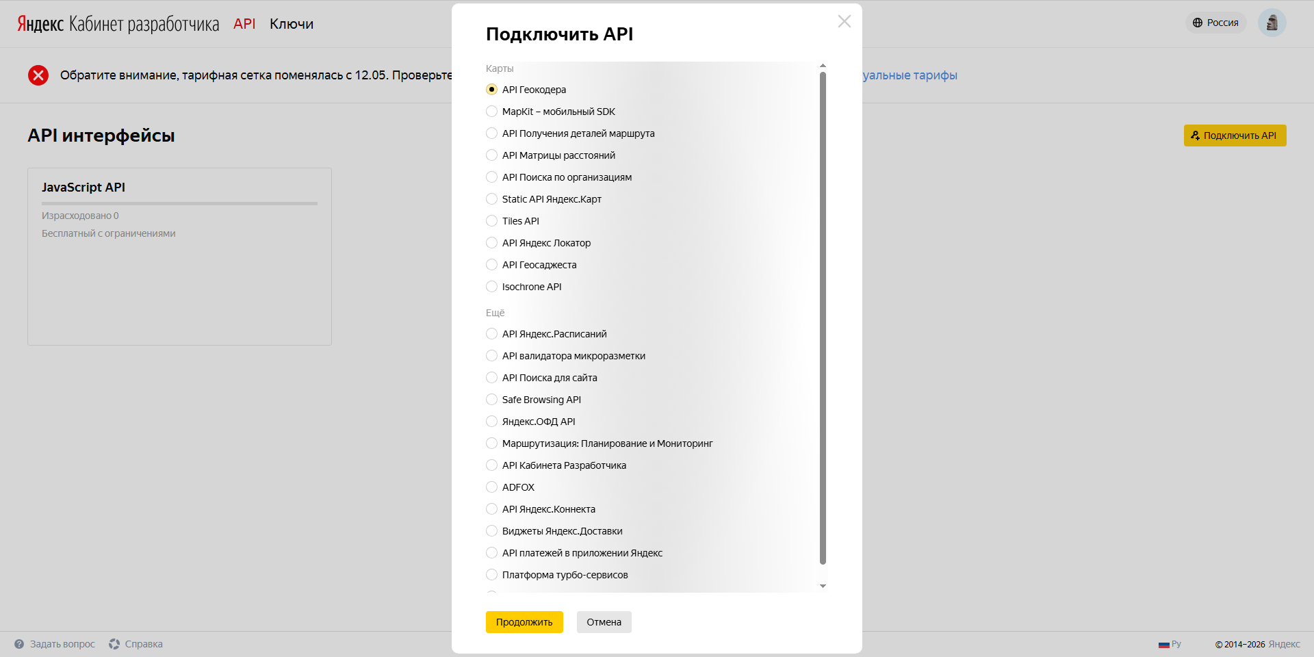The height and width of the screenshot is (657, 1314).
Task: Click the scrollbar up arrow
Action: click(823, 66)
